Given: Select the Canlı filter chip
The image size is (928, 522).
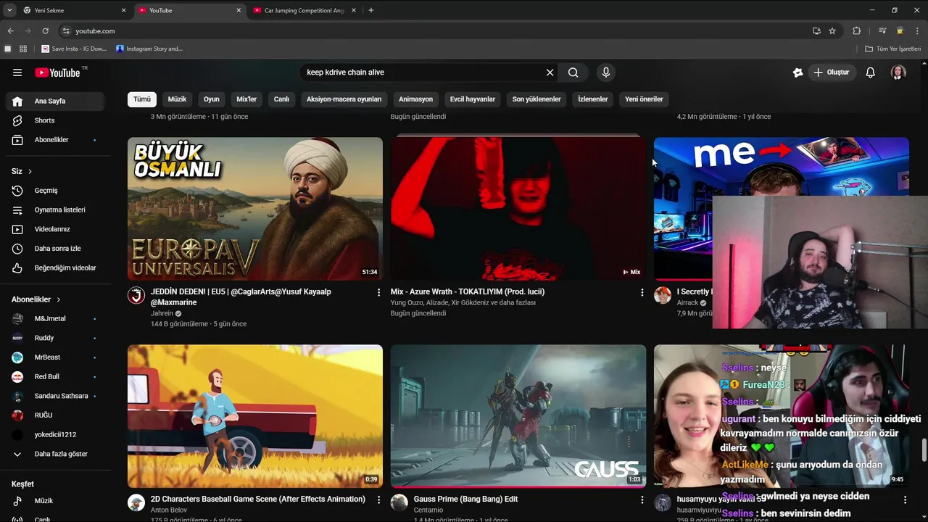Looking at the screenshot, I should pyautogui.click(x=281, y=99).
